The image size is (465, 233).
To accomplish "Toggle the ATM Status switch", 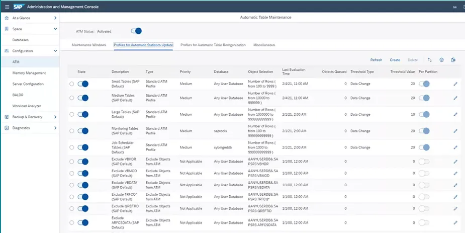I will (x=136, y=31).
